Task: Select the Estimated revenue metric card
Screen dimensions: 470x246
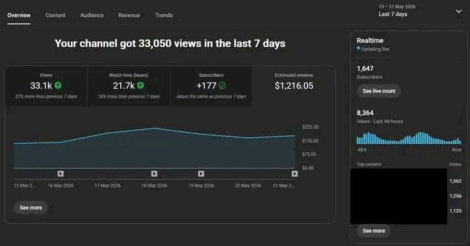Action: coord(294,86)
